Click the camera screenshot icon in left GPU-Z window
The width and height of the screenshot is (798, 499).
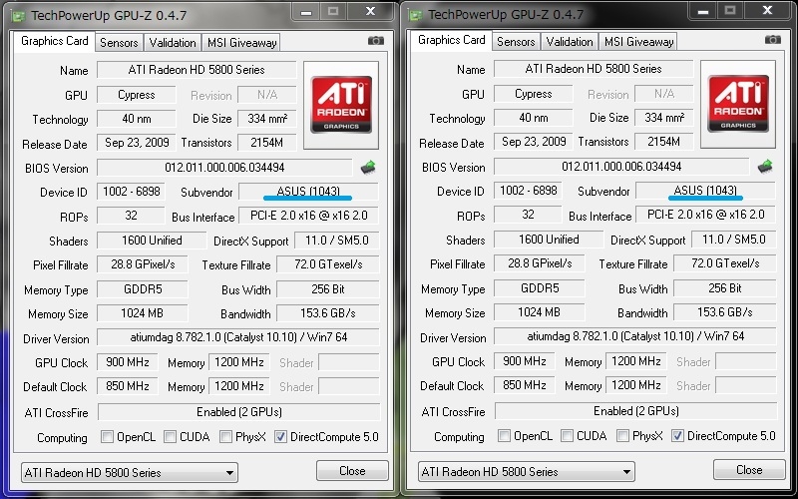point(376,41)
